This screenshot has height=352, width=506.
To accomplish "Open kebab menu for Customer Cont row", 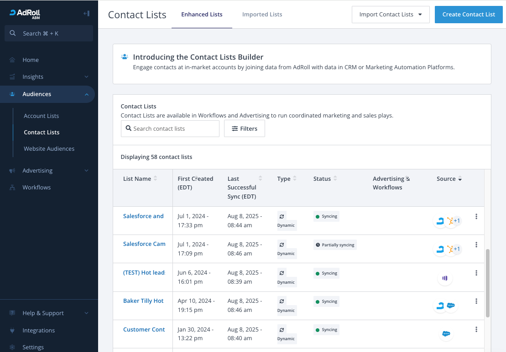I will click(476, 330).
